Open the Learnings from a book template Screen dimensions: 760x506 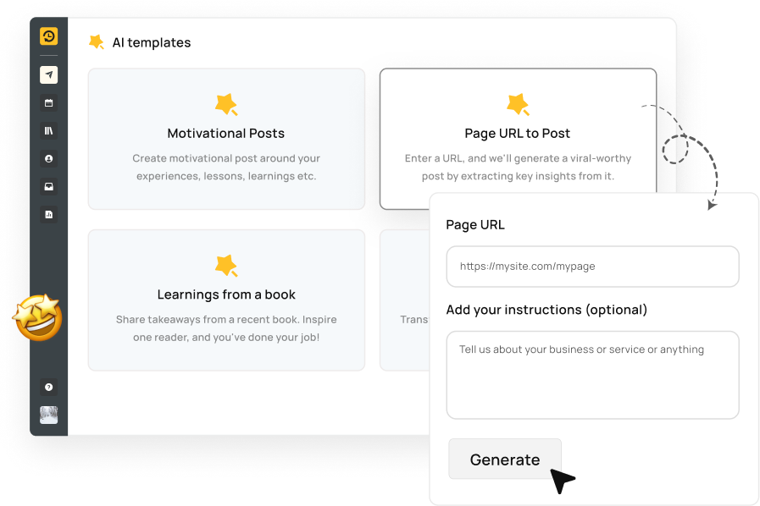point(226,300)
